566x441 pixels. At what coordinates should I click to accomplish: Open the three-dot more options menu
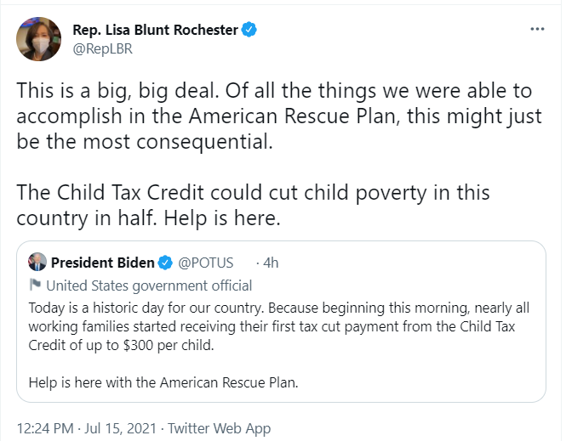point(537,29)
